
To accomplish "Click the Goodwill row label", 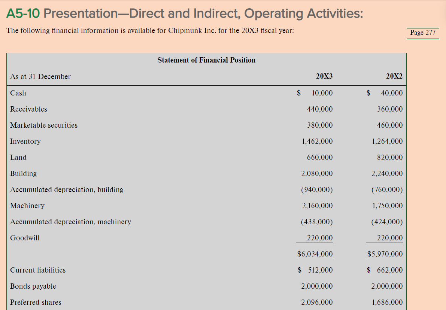I will pos(25,238).
